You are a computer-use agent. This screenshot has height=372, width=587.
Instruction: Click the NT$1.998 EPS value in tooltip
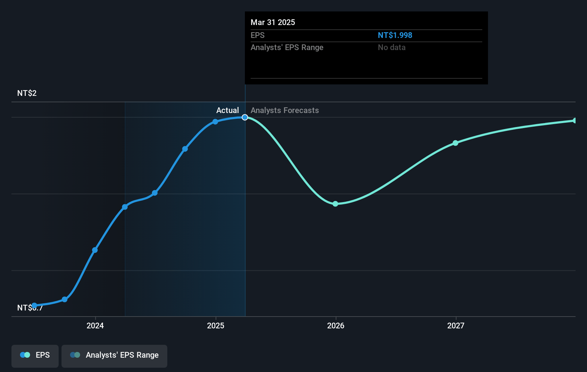395,35
